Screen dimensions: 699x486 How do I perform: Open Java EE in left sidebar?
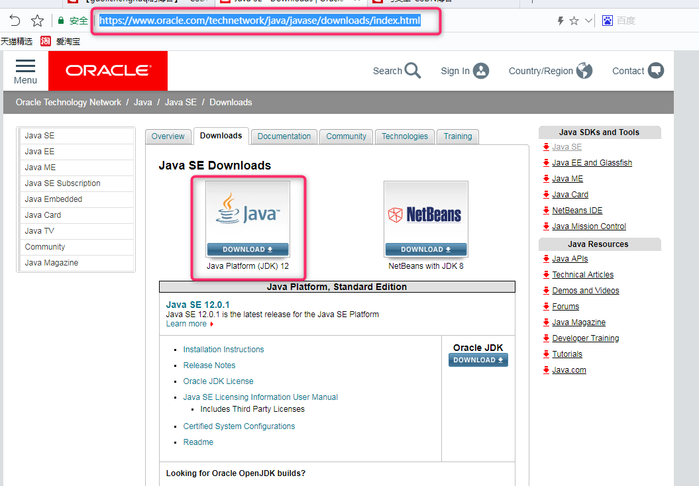77,152
